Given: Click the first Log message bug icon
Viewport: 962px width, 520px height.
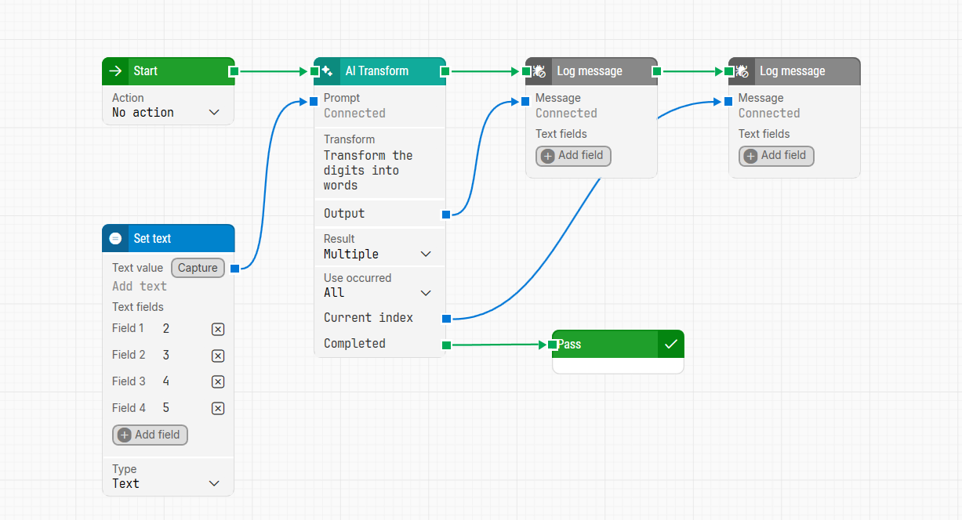Looking at the screenshot, I should (539, 71).
